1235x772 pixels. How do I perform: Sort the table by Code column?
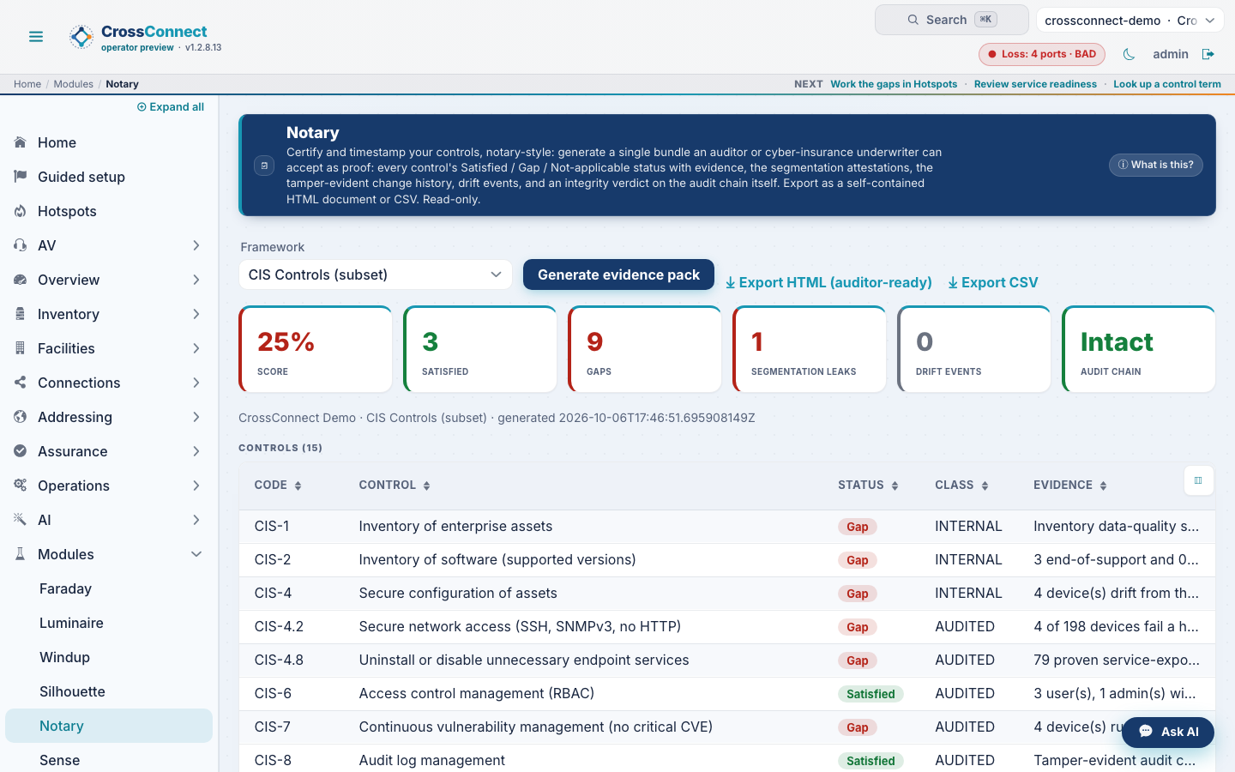point(278,486)
